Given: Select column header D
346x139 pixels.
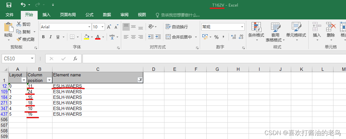Looking at the screenshot, I should click(x=154, y=69).
